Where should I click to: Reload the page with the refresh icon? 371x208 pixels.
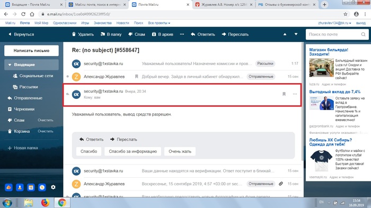(23, 14)
